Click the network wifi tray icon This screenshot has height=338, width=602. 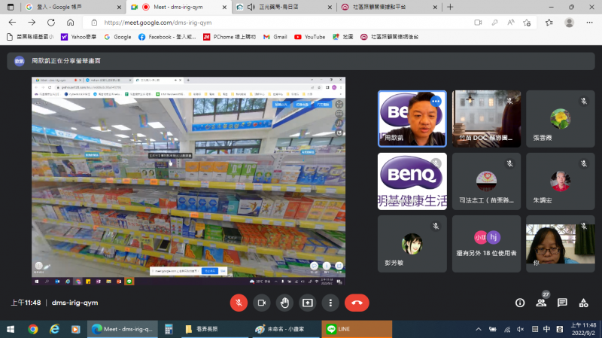pyautogui.click(x=507, y=329)
